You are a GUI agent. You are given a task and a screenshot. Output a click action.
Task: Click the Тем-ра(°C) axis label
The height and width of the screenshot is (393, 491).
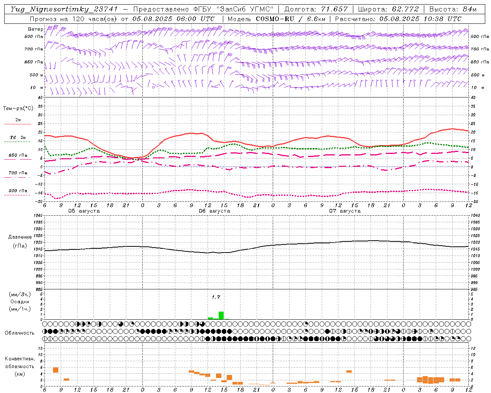point(18,109)
